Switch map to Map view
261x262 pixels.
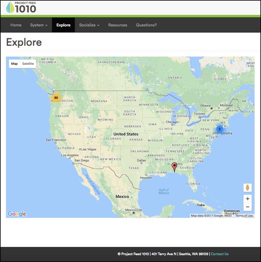click(x=14, y=64)
